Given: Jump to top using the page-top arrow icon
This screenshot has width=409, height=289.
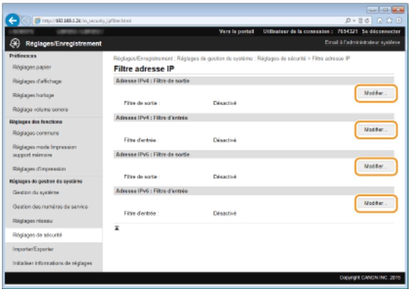Looking at the screenshot, I should [117, 228].
